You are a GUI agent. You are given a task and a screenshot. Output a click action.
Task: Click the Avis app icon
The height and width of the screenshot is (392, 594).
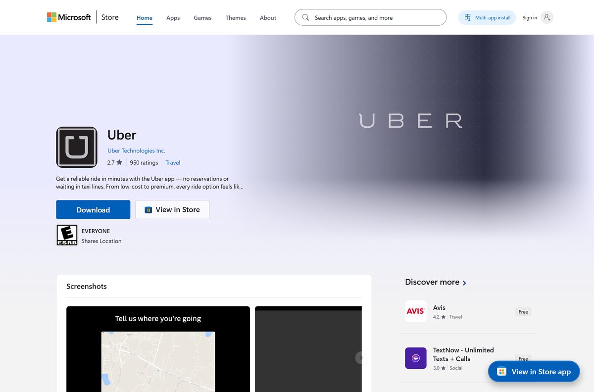(416, 311)
